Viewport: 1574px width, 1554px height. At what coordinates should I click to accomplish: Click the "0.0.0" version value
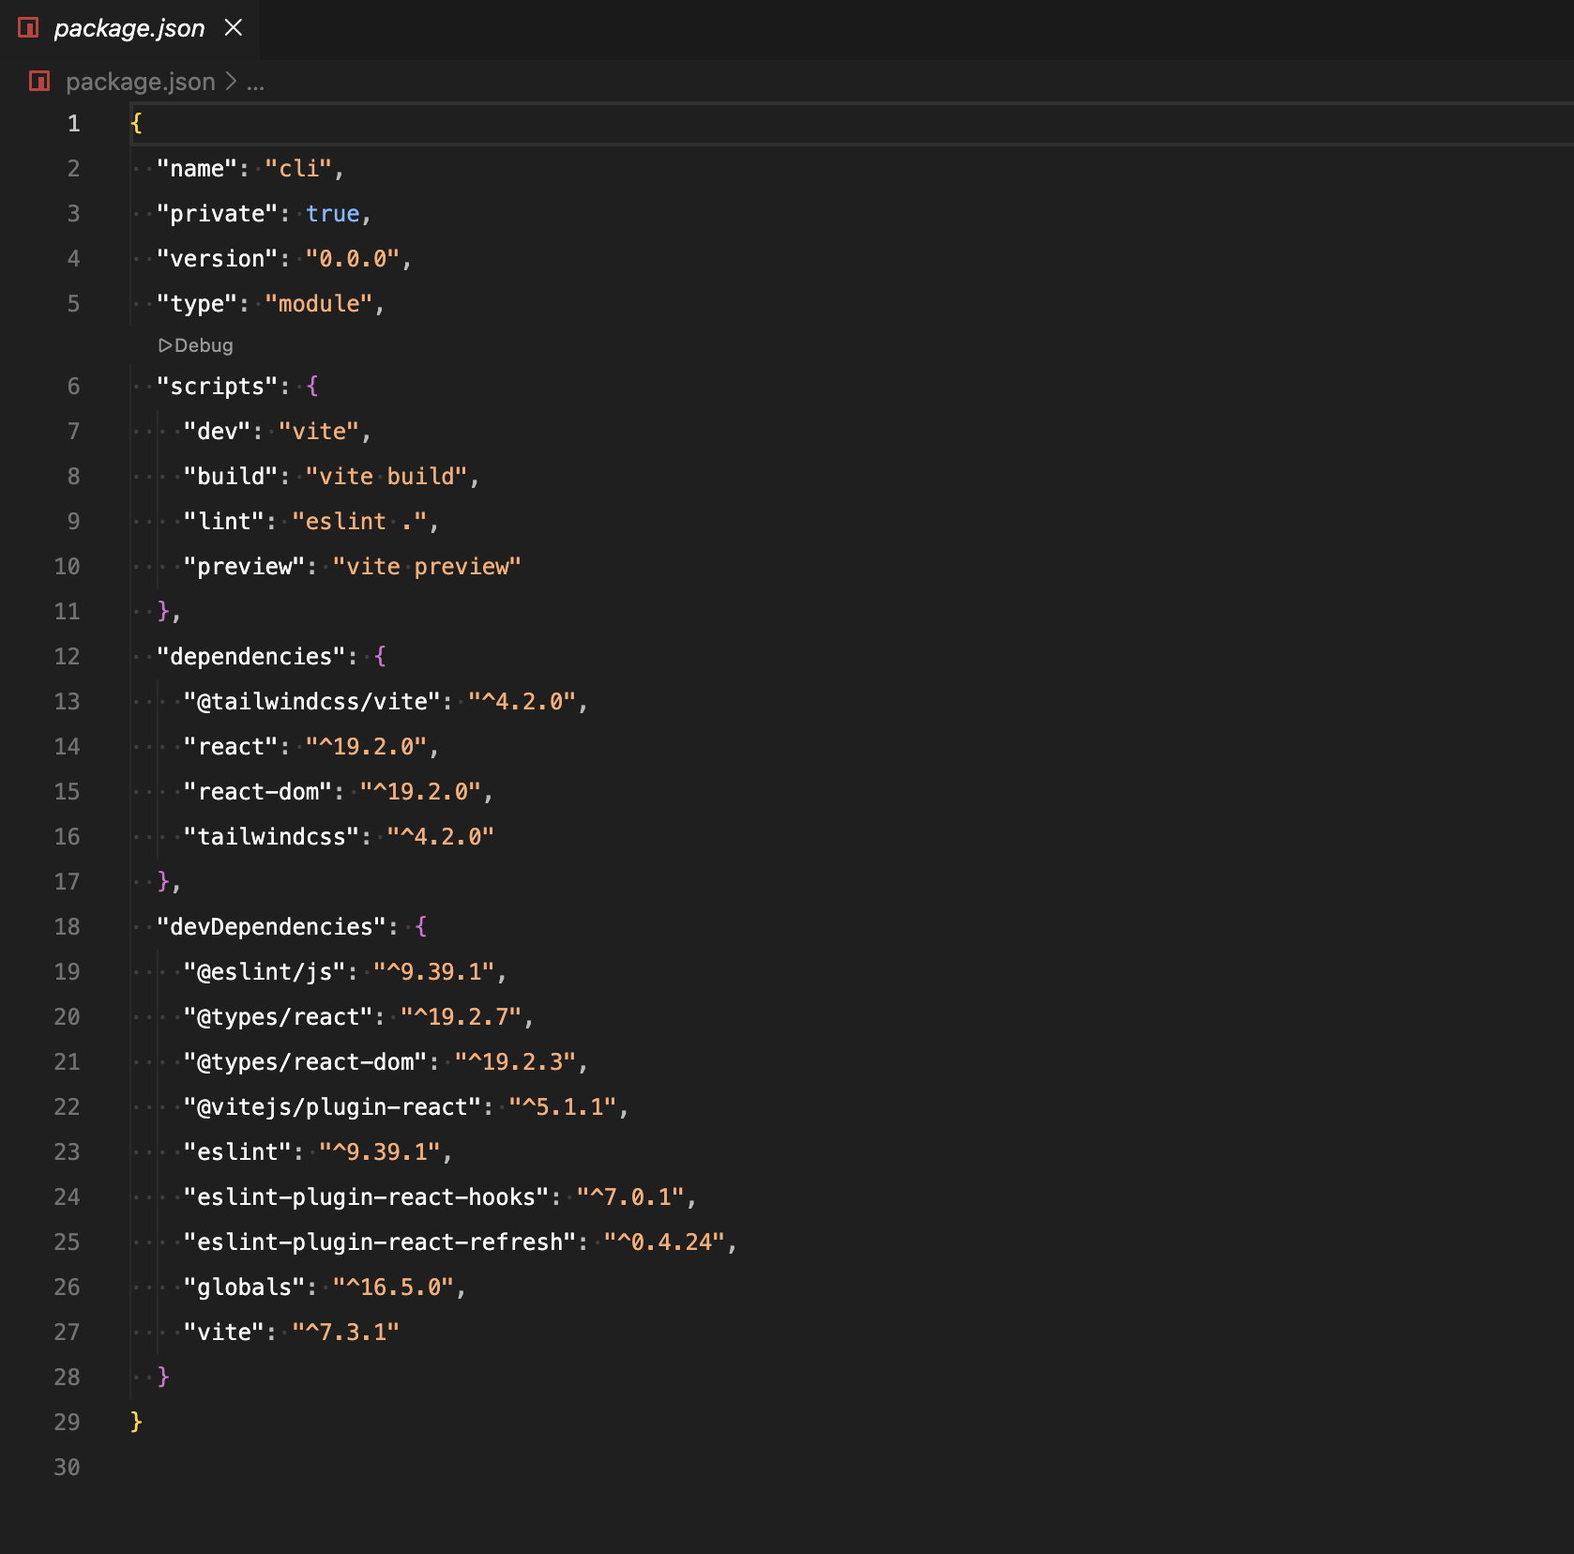click(353, 258)
